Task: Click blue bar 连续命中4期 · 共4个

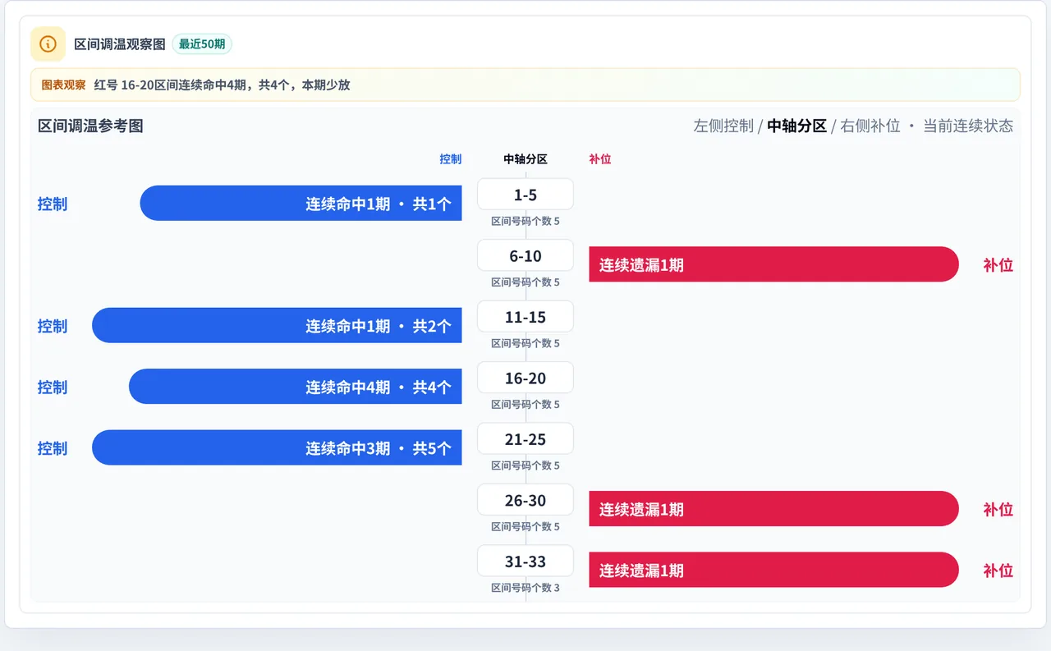Action: pyautogui.click(x=296, y=387)
